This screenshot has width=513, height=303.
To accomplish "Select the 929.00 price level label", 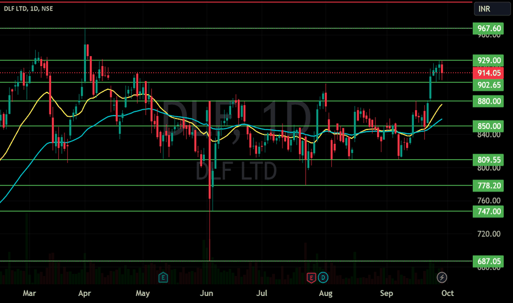I will (x=488, y=60).
